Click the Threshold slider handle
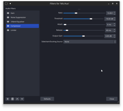 click(91, 19)
